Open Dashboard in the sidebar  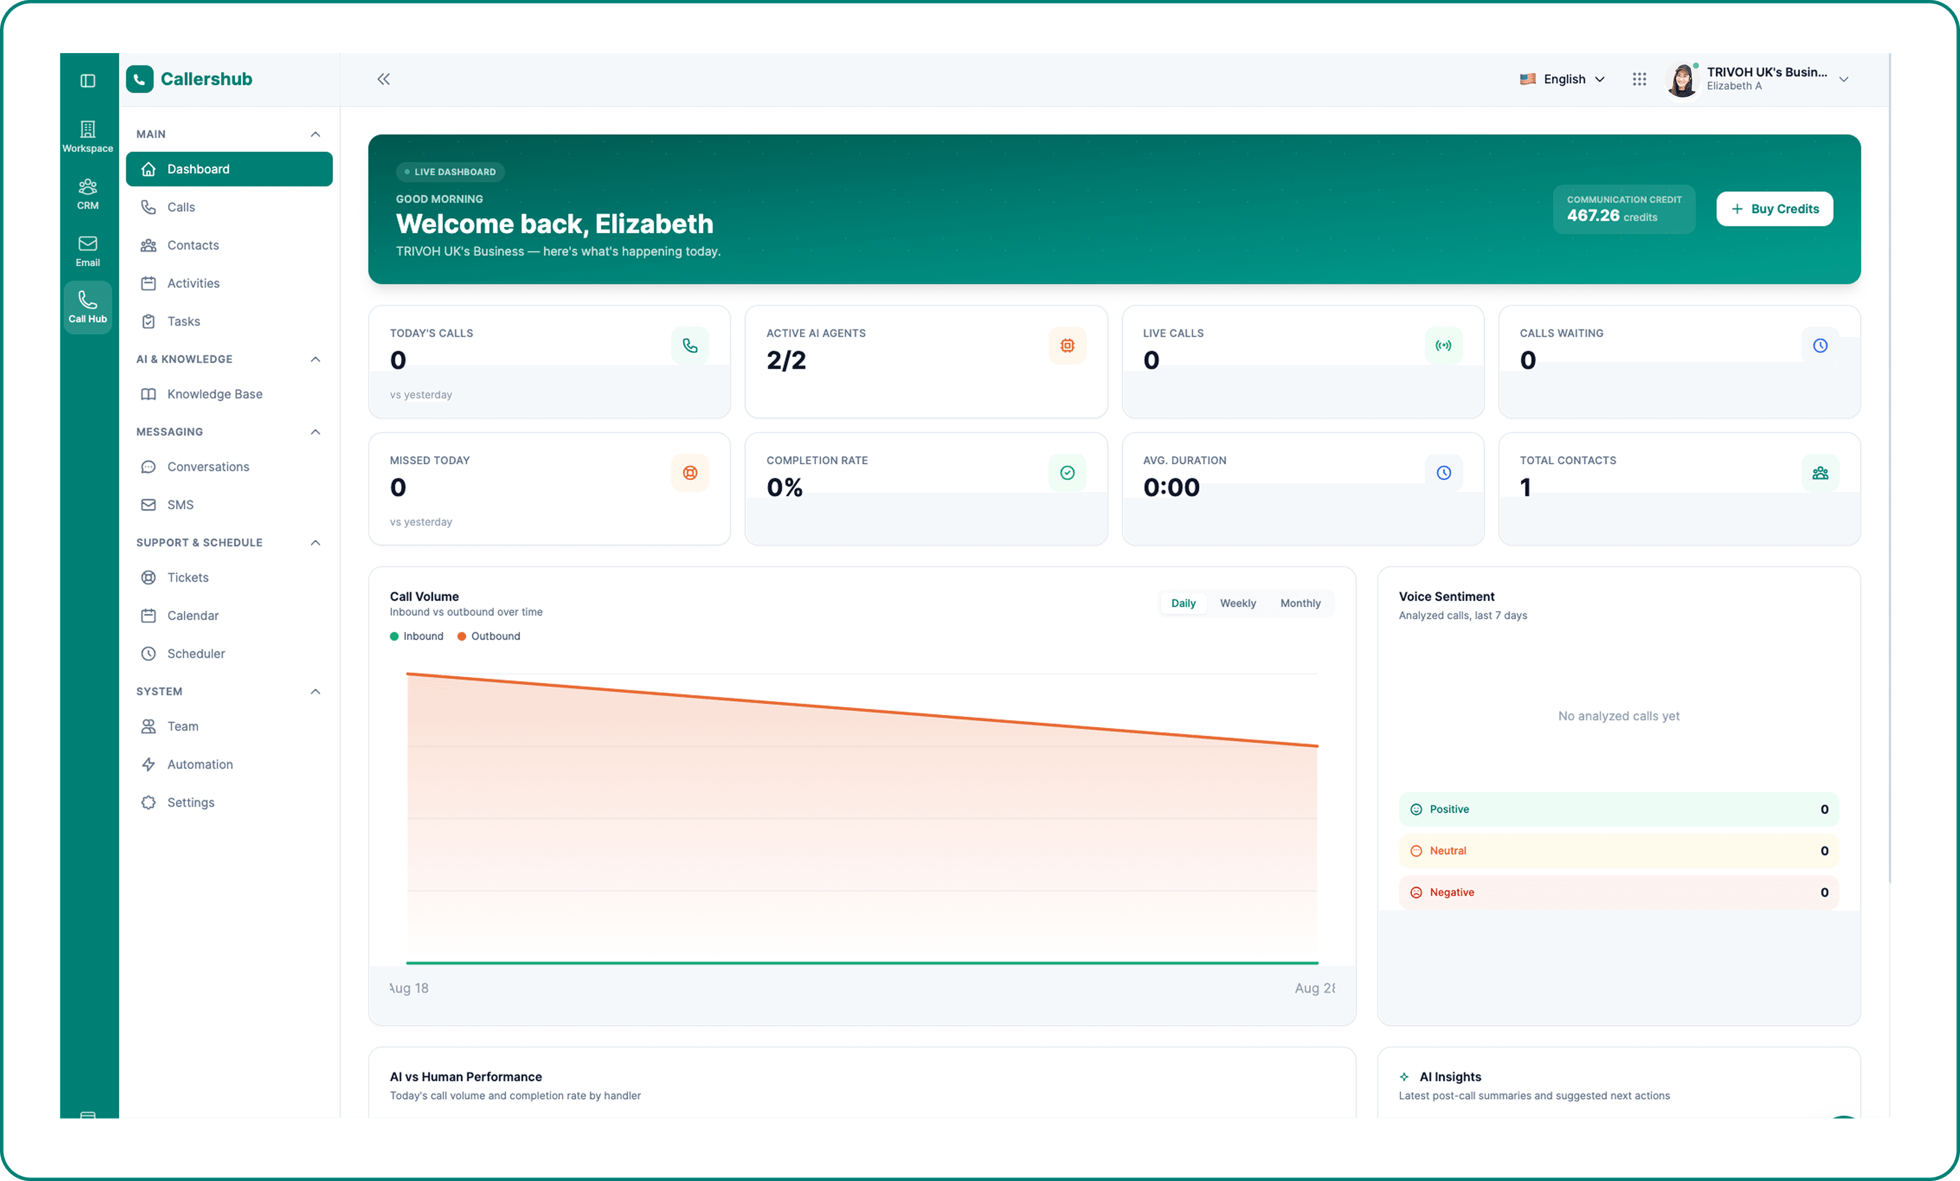[229, 168]
